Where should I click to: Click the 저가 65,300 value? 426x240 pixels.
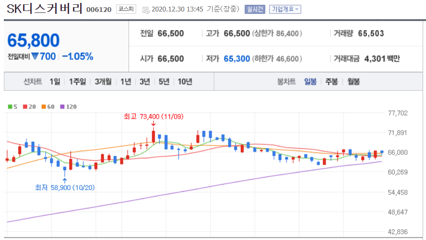click(x=237, y=58)
